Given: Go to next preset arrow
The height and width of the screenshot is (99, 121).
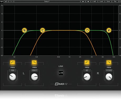Looking at the screenshot, I should pos(88,2).
